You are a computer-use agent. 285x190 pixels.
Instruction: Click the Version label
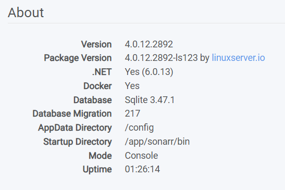(x=96, y=44)
